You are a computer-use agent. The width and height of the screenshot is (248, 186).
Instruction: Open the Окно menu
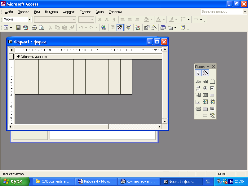click(100, 12)
